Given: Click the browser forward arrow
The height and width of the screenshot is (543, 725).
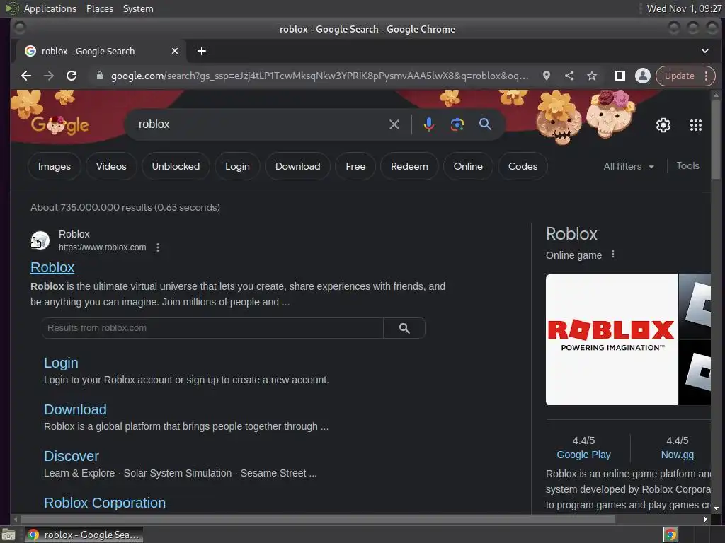Looking at the screenshot, I should click(49, 76).
